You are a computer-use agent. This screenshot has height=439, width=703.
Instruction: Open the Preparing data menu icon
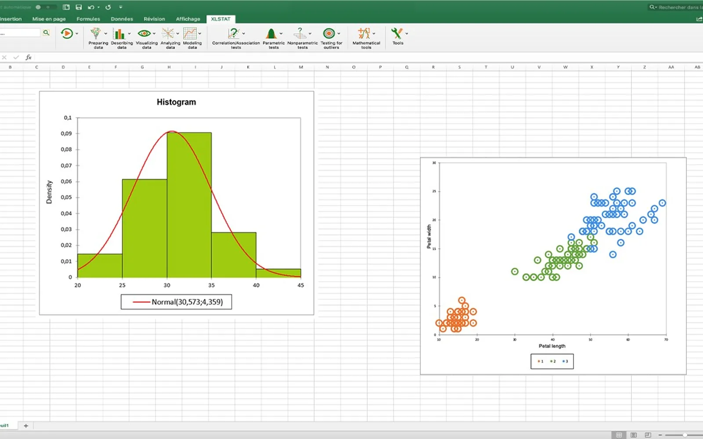point(95,34)
